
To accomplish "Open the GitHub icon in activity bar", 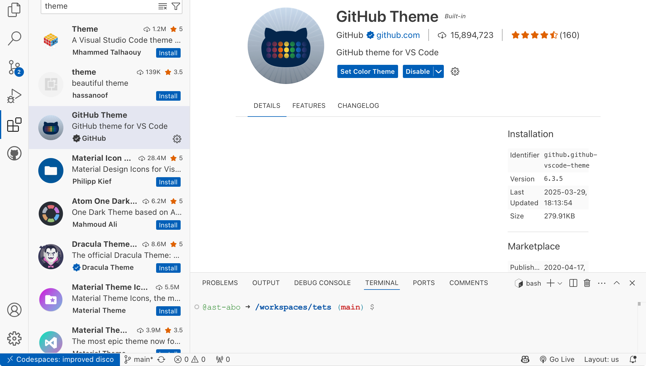I will pos(14,154).
